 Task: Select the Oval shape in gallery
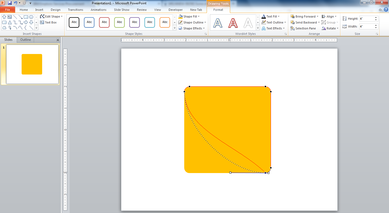click(31, 17)
